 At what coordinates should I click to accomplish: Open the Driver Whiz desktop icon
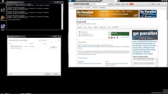tap(3, 18)
